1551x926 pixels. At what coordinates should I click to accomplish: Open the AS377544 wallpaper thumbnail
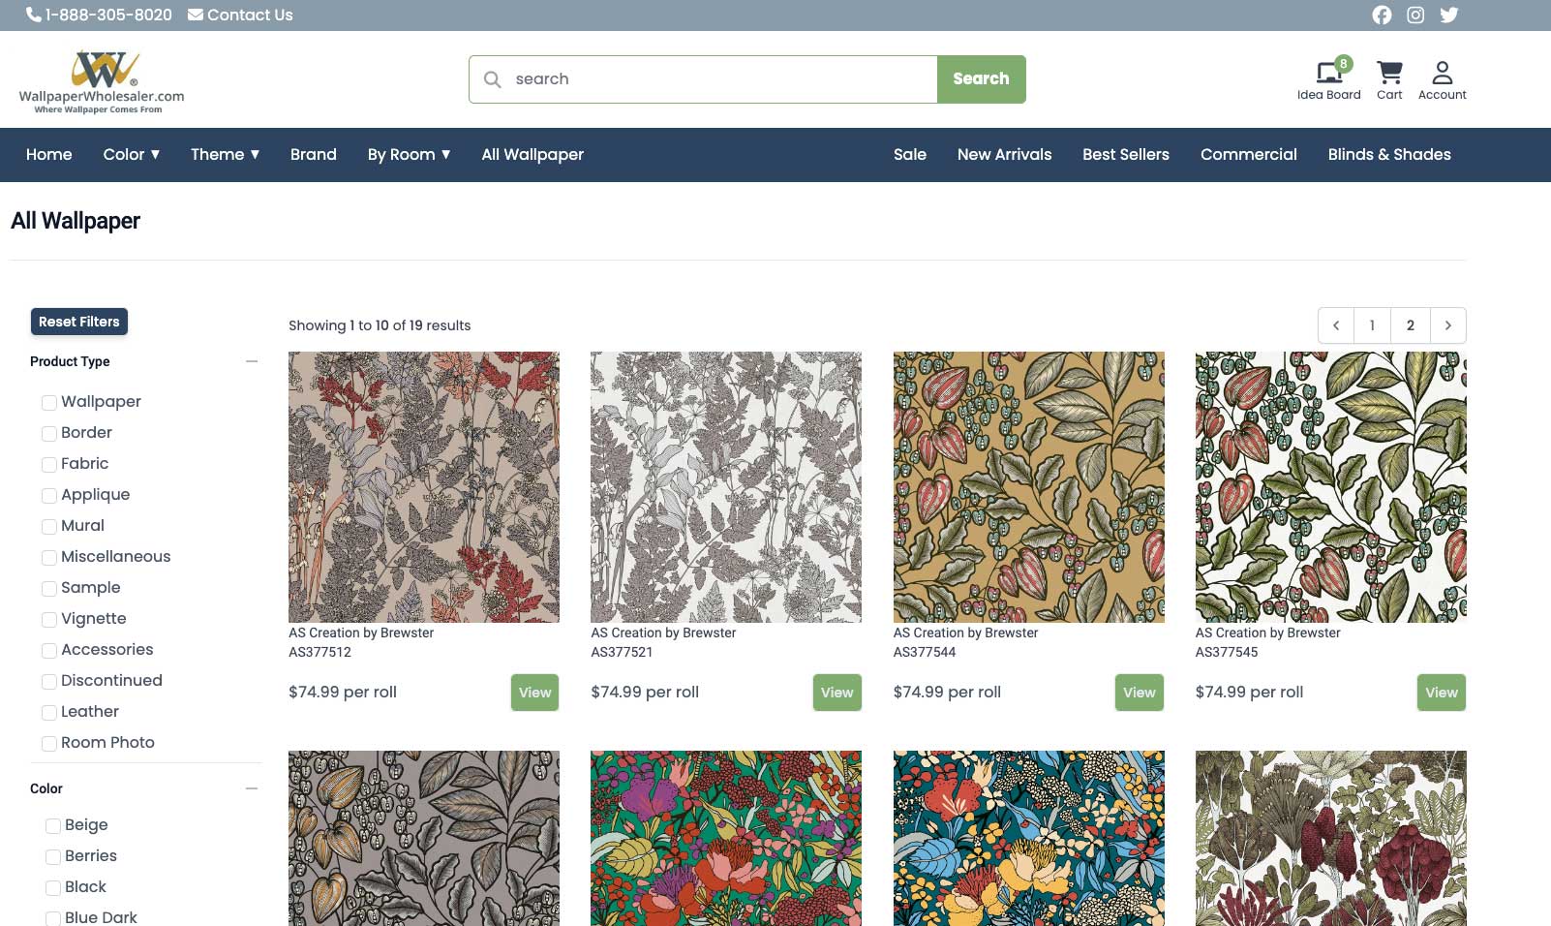[x=1028, y=486]
